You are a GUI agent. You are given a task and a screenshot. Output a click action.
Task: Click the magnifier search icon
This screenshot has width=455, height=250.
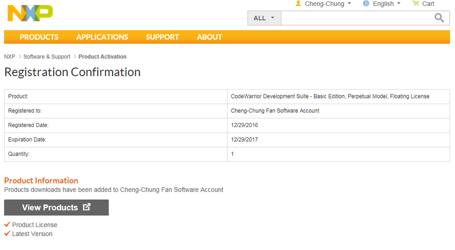coord(439,18)
